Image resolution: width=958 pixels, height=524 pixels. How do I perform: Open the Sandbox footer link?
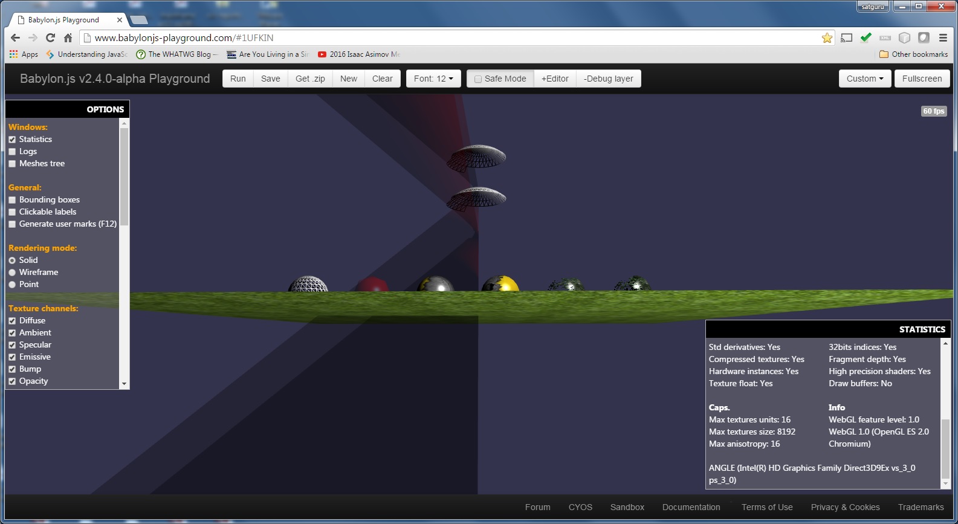click(627, 507)
